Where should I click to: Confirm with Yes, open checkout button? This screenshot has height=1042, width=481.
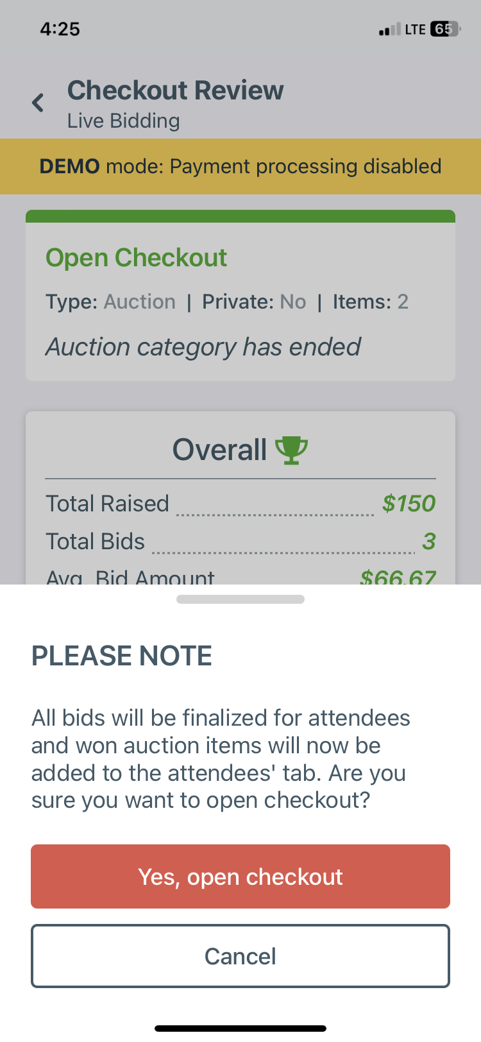(240, 876)
